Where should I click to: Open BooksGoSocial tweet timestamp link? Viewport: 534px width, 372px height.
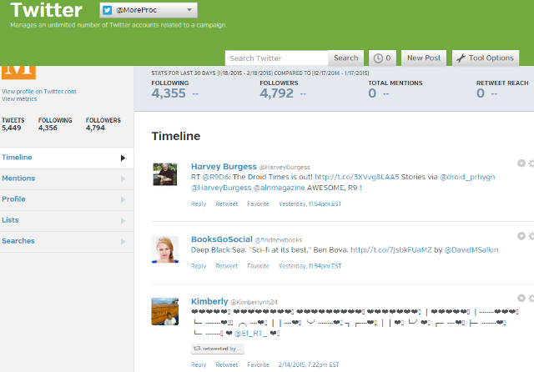[x=310, y=266]
